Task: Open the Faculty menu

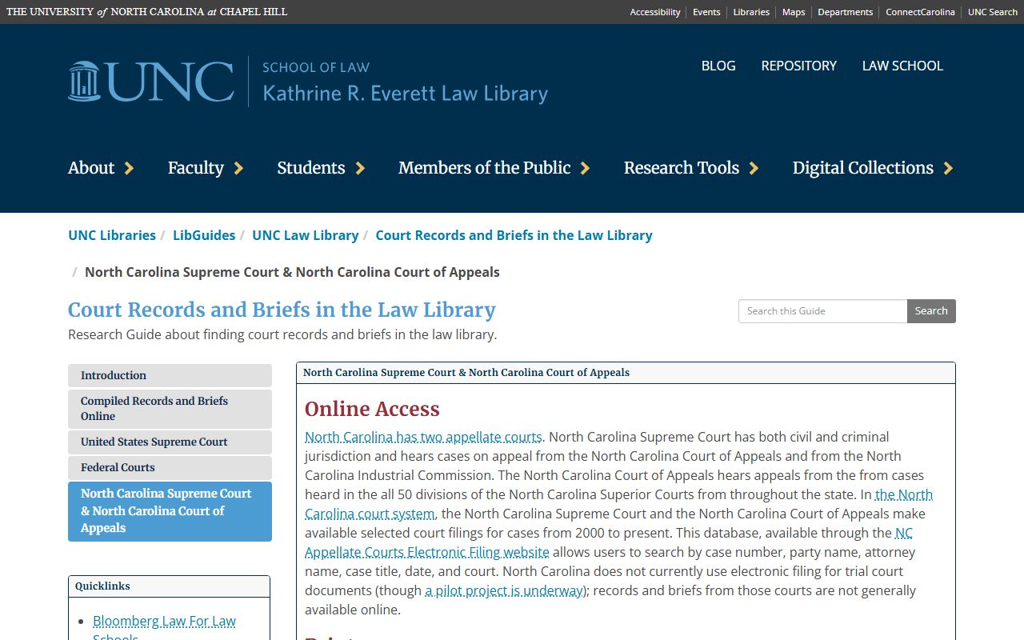Action: [x=196, y=168]
